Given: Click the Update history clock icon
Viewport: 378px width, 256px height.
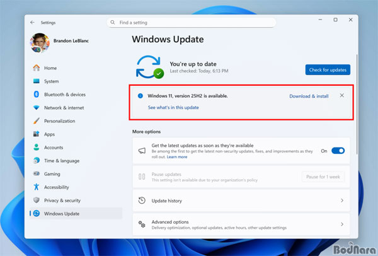Looking at the screenshot, I should pyautogui.click(x=142, y=201).
